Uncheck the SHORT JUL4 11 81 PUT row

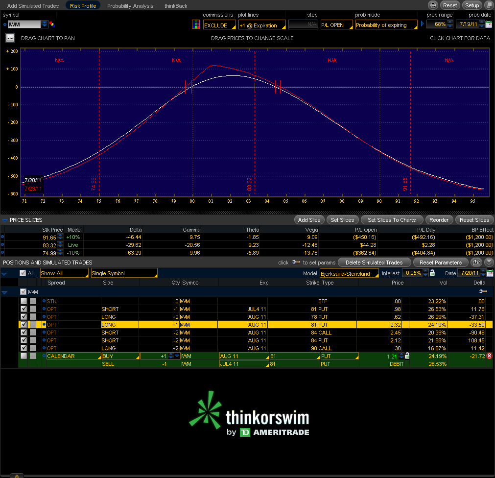(x=24, y=309)
